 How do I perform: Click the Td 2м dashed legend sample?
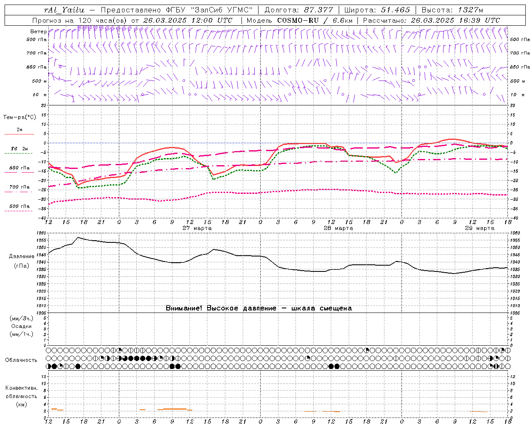tap(19, 154)
